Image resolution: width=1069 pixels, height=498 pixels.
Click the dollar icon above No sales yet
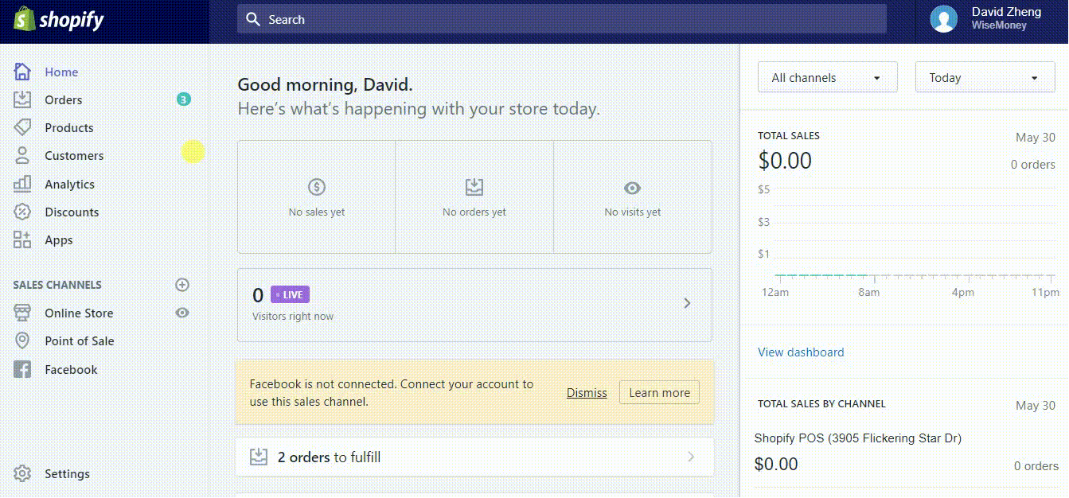coord(317,188)
